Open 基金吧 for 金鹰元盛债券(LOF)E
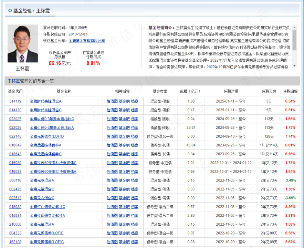The image size is (304, 248). 124,233
